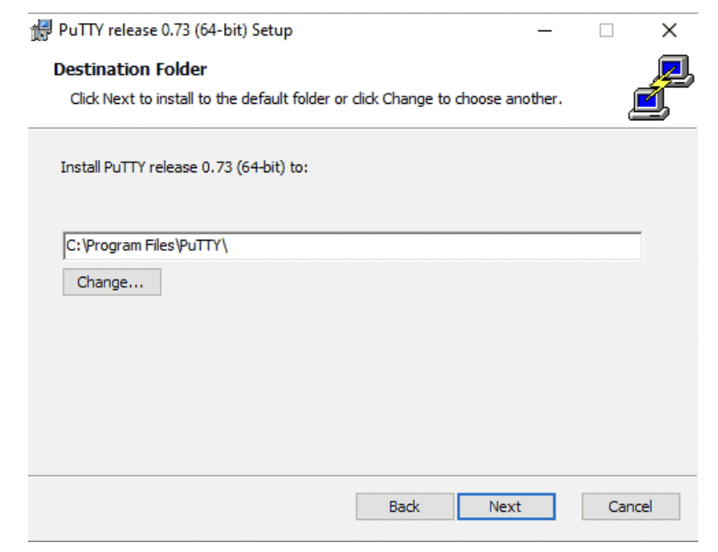The width and height of the screenshot is (718, 552).
Task: Click the lower computer in the PuTTY logo
Action: tap(645, 104)
